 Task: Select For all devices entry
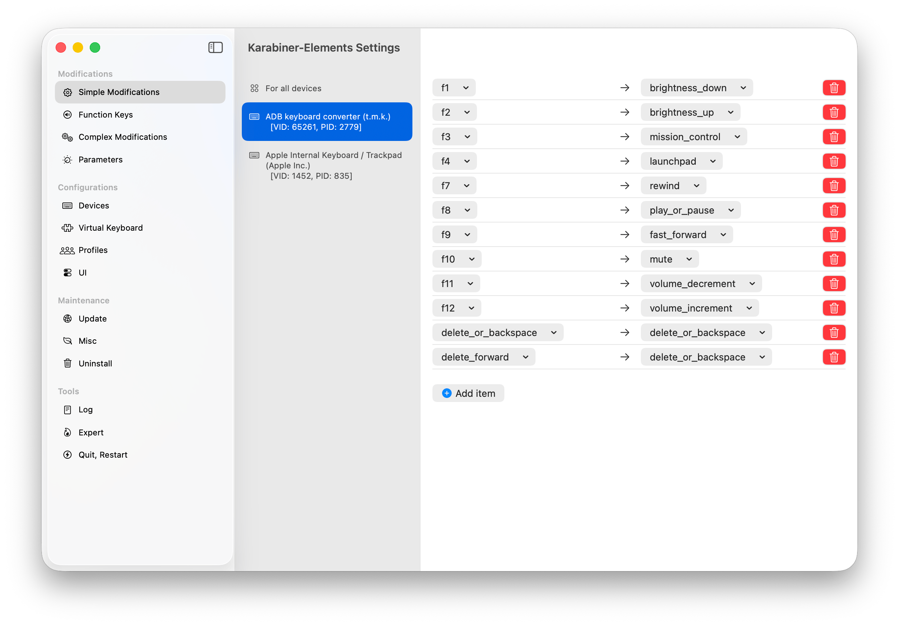293,89
